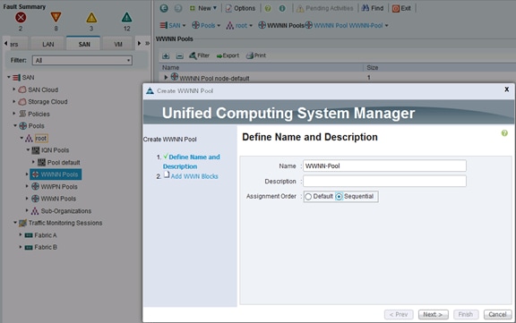Select the Sequential assignment order radio button

[339, 197]
